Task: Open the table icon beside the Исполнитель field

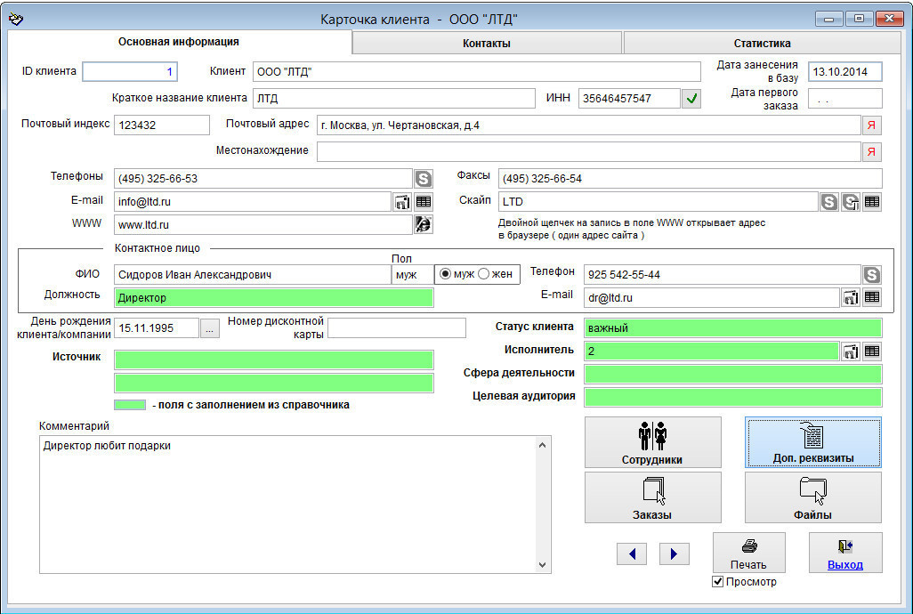Action: coord(872,351)
